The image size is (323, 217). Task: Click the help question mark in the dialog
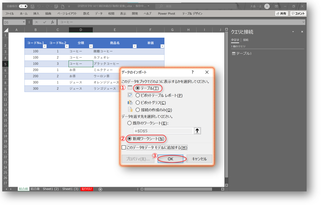[192, 72]
